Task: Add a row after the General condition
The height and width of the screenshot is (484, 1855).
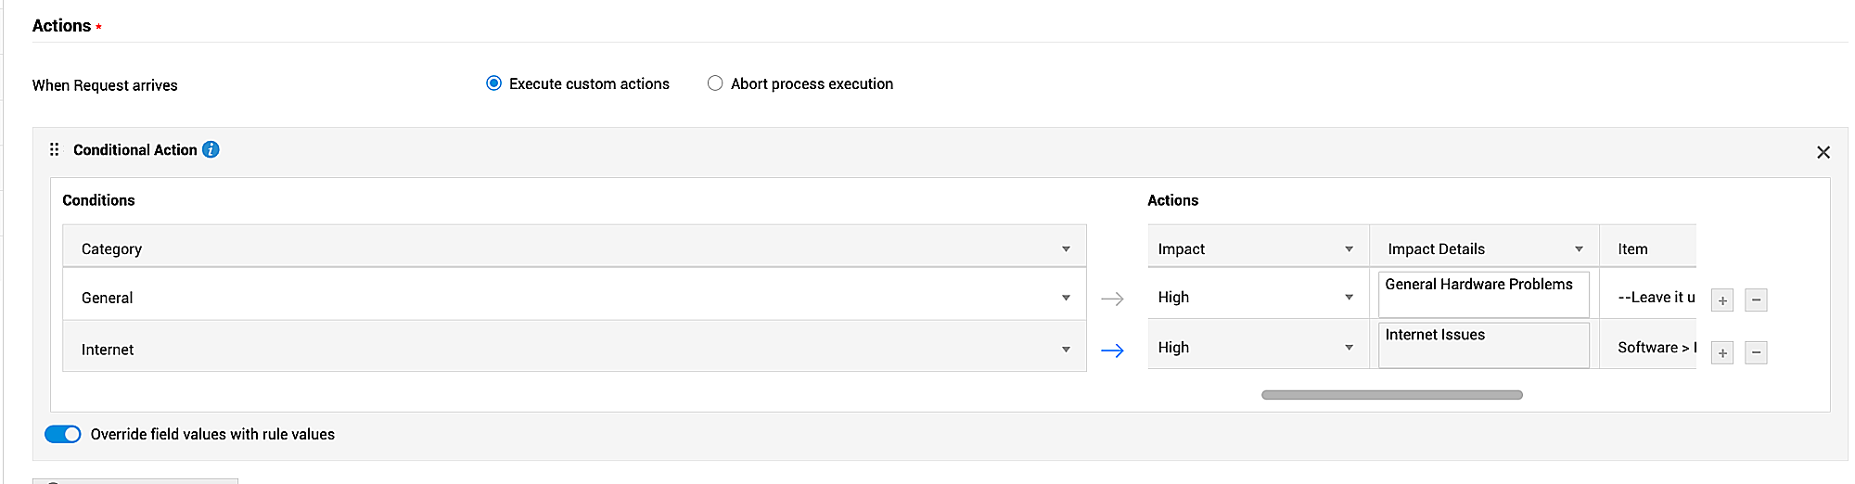Action: (x=1721, y=299)
